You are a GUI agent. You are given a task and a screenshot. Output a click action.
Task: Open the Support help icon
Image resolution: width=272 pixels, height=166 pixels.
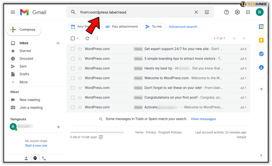[226, 12]
